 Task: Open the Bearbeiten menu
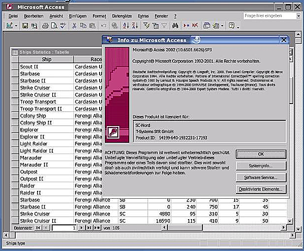[x=33, y=16]
